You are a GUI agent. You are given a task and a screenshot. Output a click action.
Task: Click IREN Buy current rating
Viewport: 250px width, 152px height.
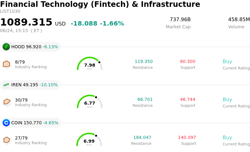click(x=227, y=99)
